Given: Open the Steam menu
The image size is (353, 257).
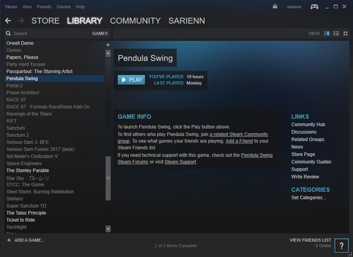Looking at the screenshot, I should [x=11, y=7].
